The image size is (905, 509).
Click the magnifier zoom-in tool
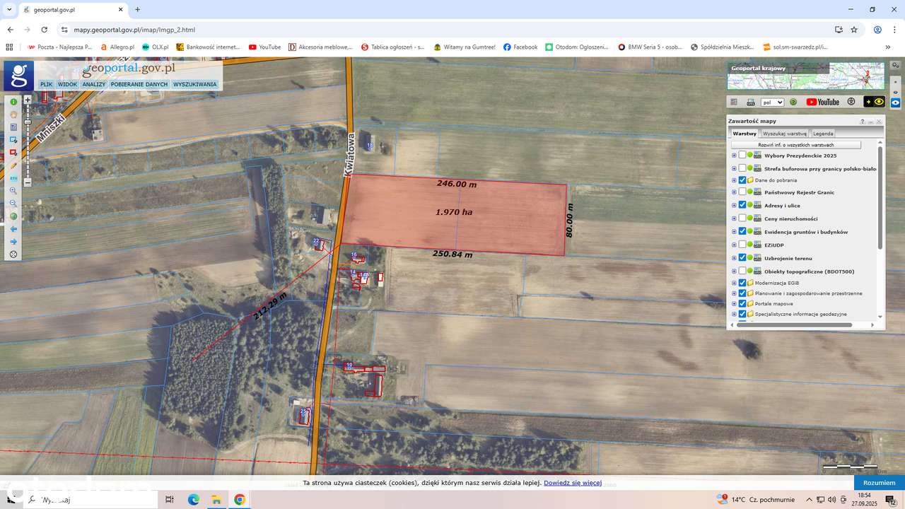13,191
